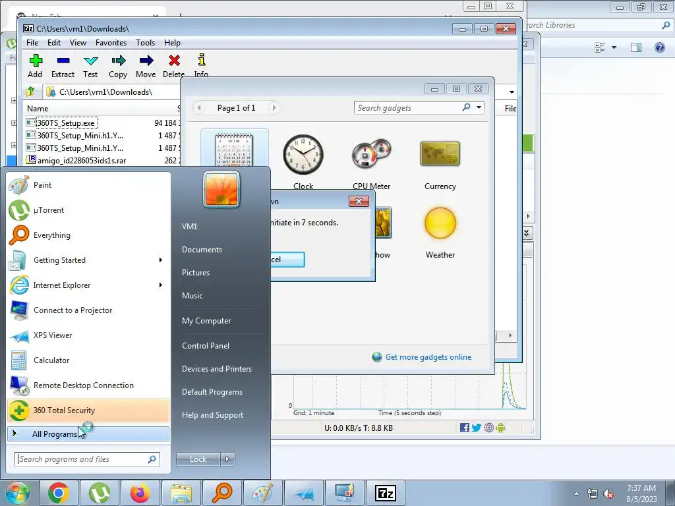Expand Internet Explorer jump list arrow
Screen dimensions: 675x506
[x=161, y=285]
